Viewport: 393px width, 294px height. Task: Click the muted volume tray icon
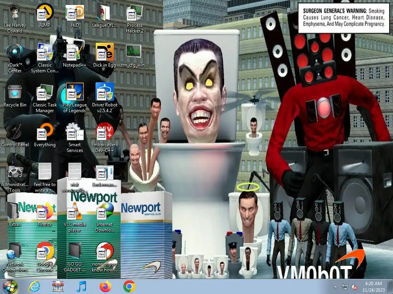pyautogui.click(x=354, y=287)
